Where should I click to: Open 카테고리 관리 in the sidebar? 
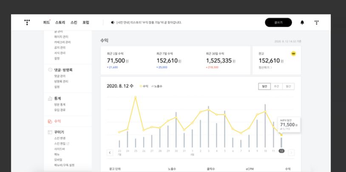pos(62,42)
